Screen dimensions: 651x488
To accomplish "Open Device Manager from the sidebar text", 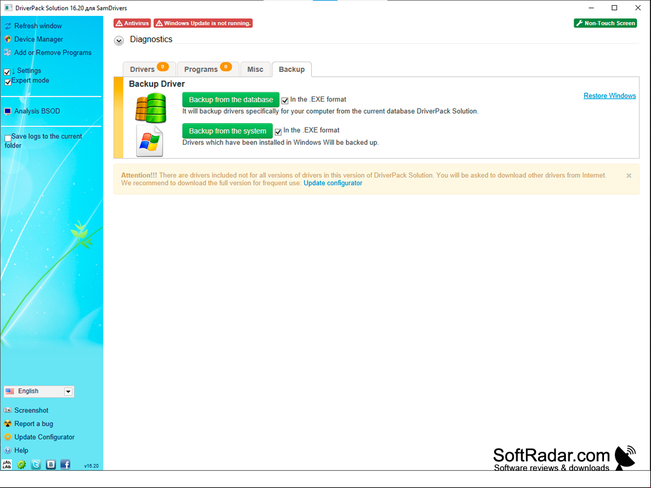I will [39, 39].
